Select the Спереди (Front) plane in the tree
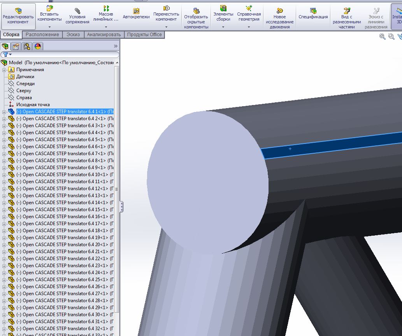Viewport: 402px width, 336px height. pos(25,84)
